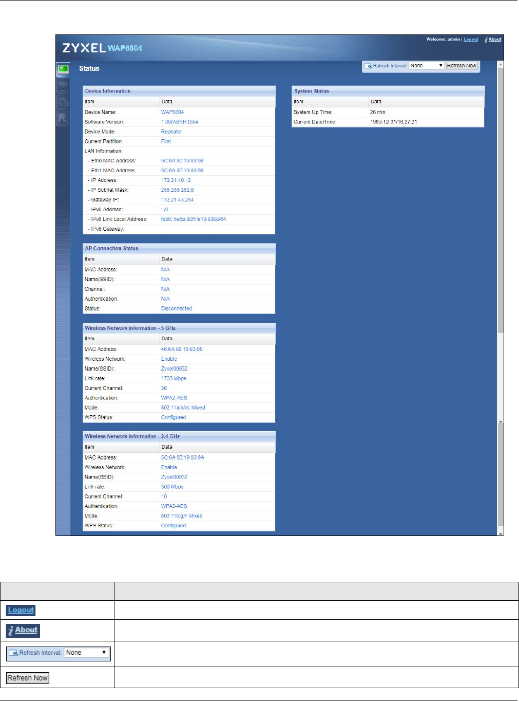Click 5 GHz MAC address 46:6A:80:19:83:99

pos(182,349)
